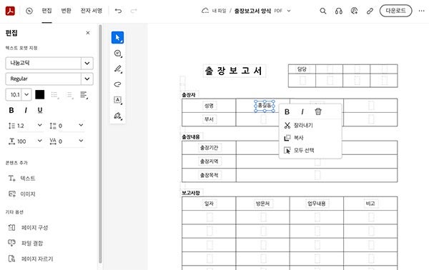Click the 출 장 보 고 서 title text
Image resolution: width=429 pixels, height=270 pixels.
pos(234,71)
